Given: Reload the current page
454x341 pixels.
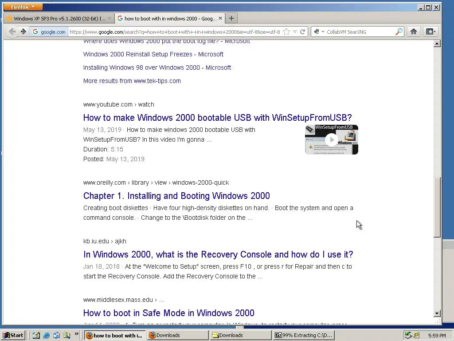Looking at the screenshot, I should pyautogui.click(x=302, y=32).
